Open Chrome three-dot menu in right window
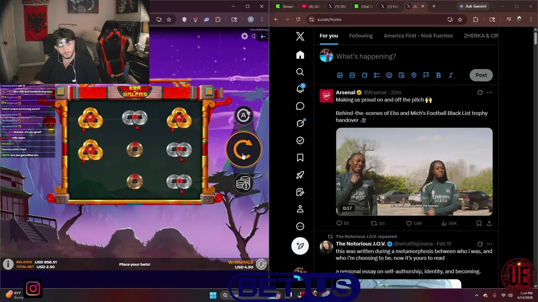 click(x=530, y=19)
